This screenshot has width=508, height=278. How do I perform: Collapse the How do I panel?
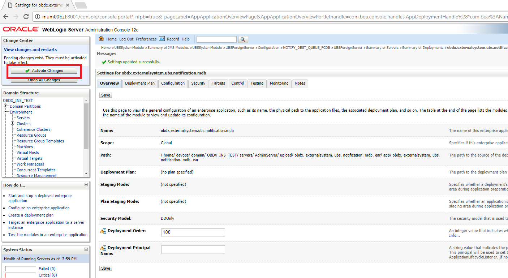click(86, 185)
